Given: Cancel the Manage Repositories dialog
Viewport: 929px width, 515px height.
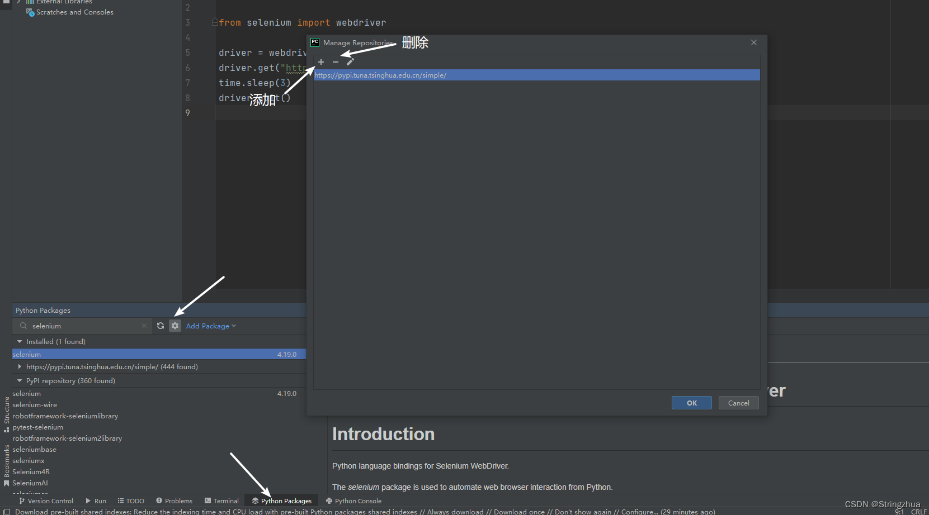Looking at the screenshot, I should [x=738, y=403].
